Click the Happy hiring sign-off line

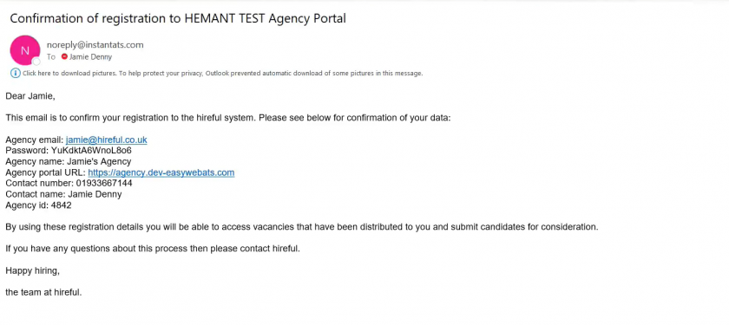(33, 270)
